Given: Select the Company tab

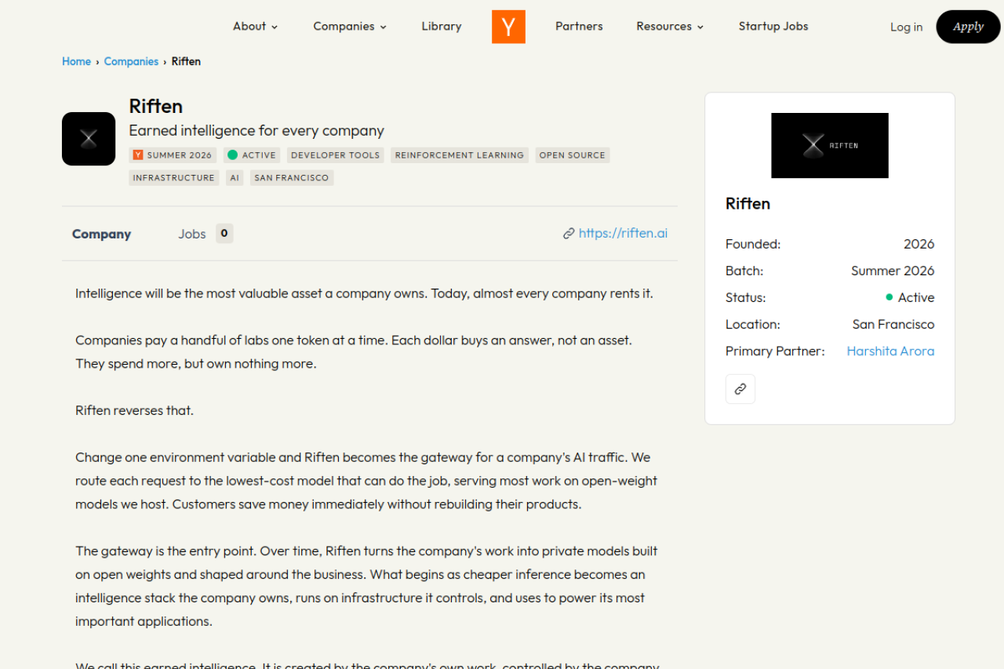Looking at the screenshot, I should pos(101,234).
